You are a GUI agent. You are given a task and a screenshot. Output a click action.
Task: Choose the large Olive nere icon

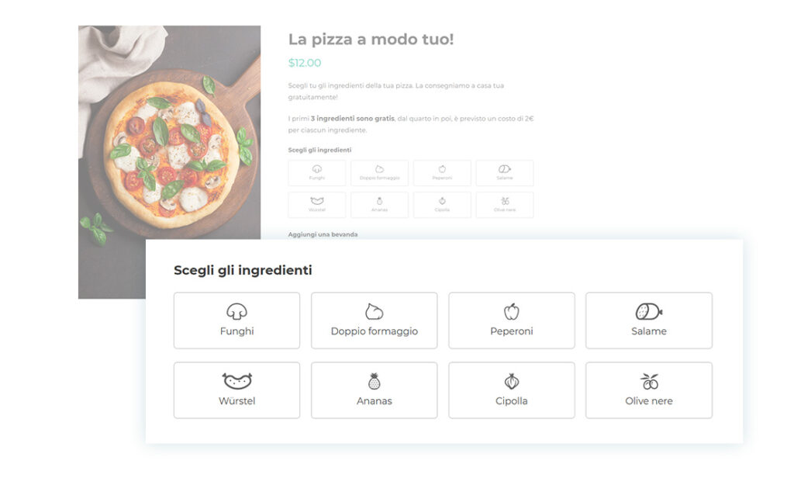(x=649, y=381)
